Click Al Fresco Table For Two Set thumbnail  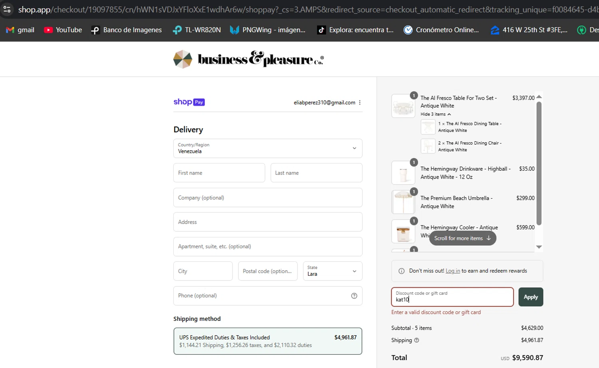(x=403, y=106)
